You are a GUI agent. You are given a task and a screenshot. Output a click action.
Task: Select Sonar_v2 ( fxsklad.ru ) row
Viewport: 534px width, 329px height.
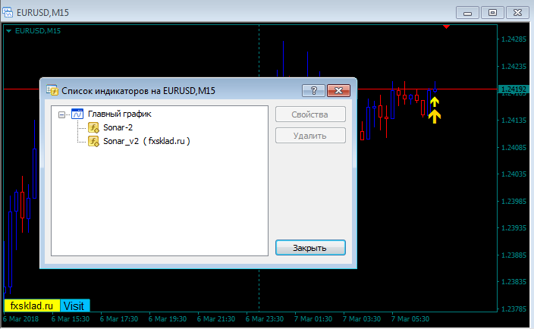click(x=146, y=141)
